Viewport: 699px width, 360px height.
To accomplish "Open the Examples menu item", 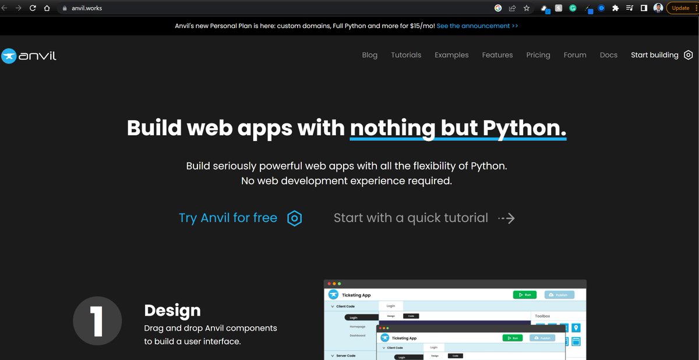I will coord(451,55).
